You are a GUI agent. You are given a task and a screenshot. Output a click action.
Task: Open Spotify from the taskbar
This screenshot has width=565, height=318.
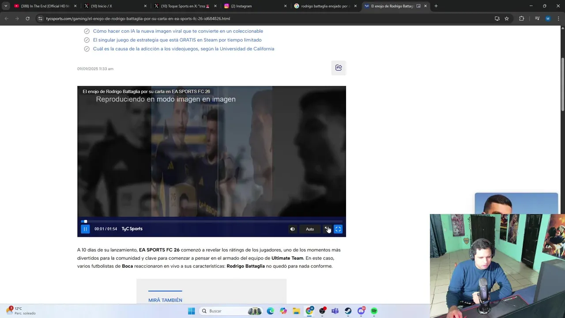[x=374, y=311]
